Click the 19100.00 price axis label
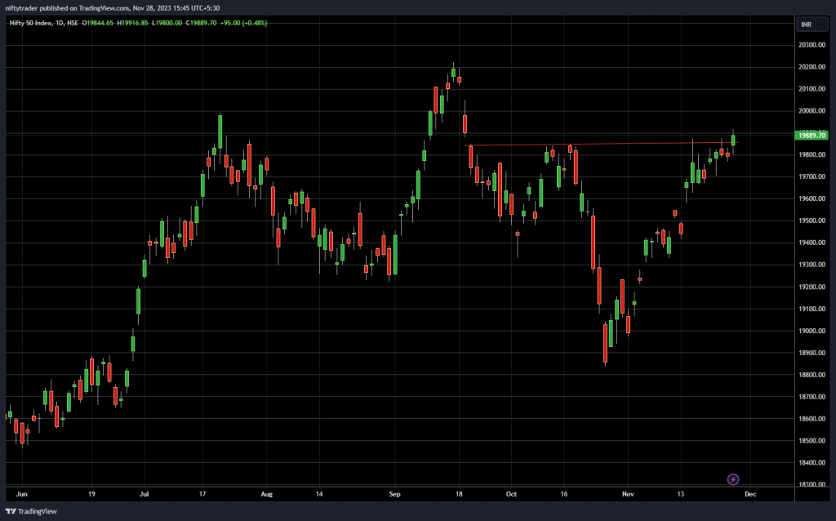 [x=812, y=309]
